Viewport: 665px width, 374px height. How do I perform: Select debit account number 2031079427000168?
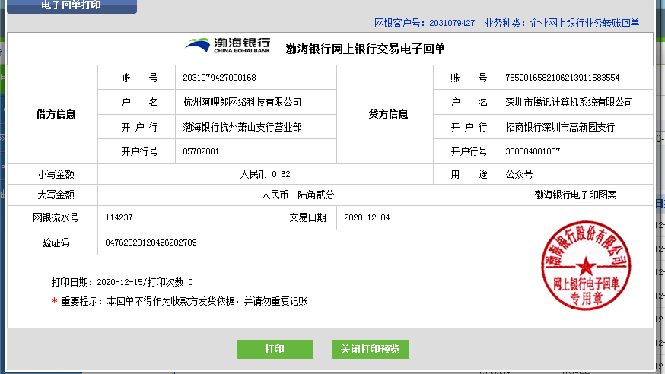[x=219, y=78]
